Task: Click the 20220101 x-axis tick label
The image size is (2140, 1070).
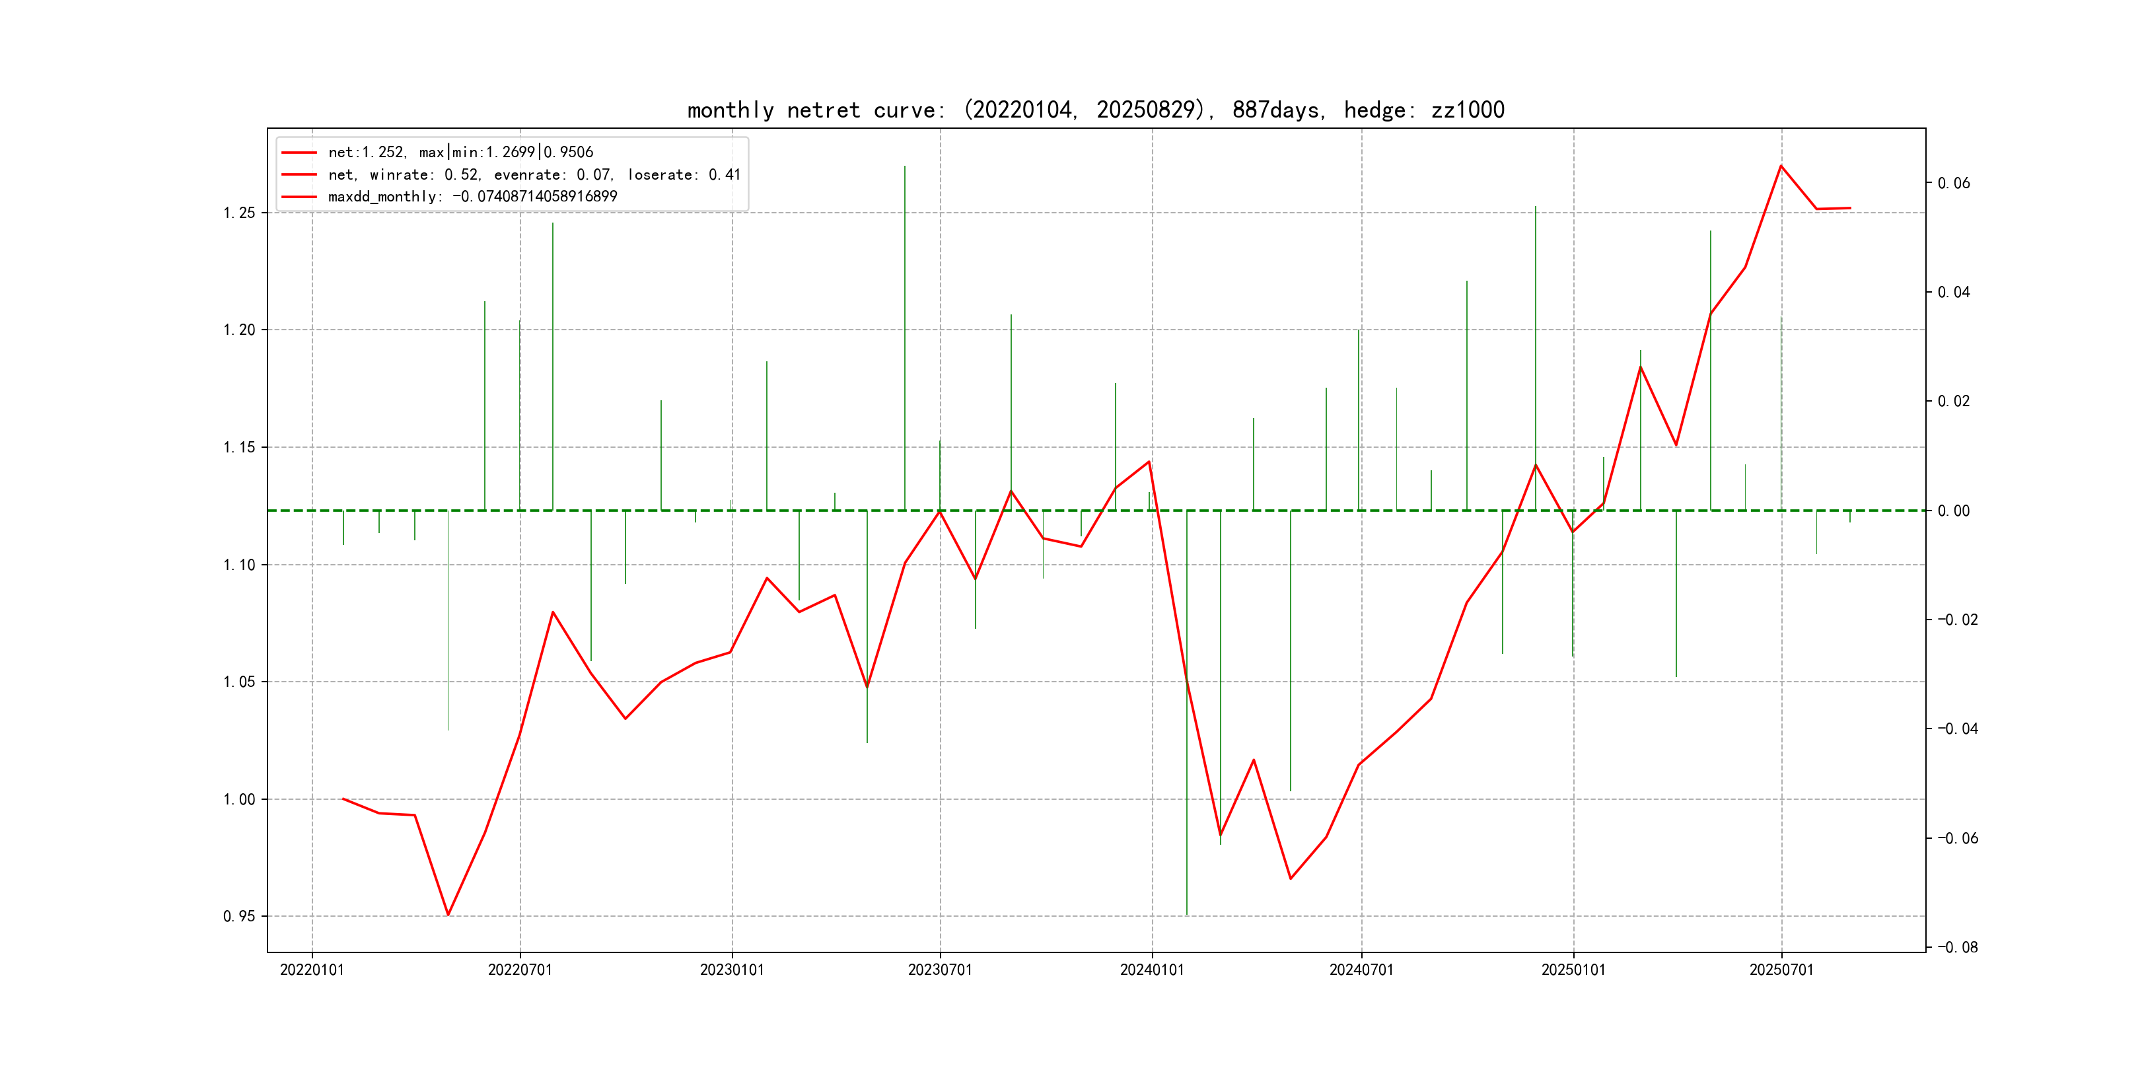Action: click(312, 970)
